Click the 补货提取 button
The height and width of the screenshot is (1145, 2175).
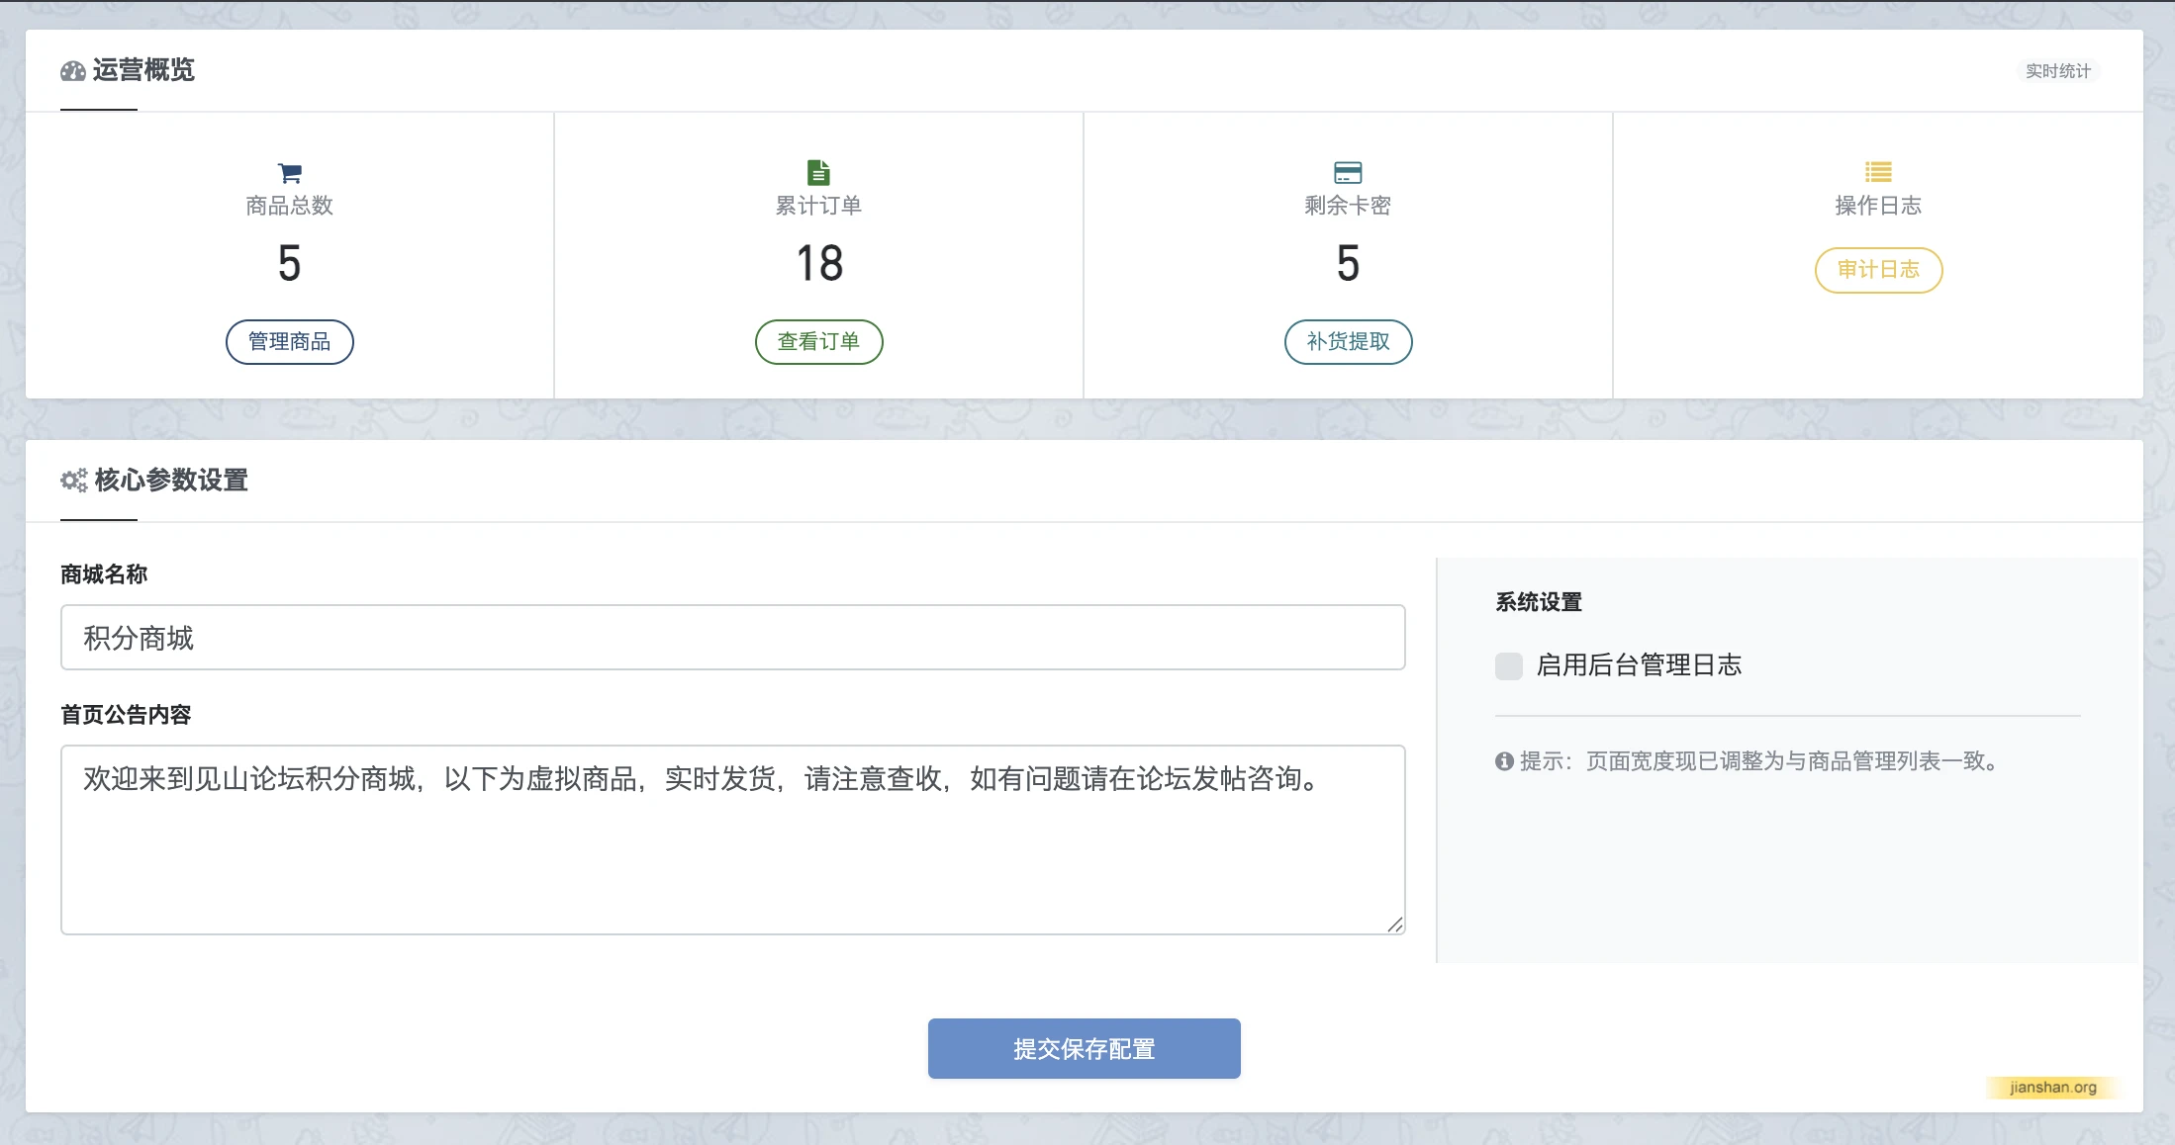pyautogui.click(x=1349, y=342)
